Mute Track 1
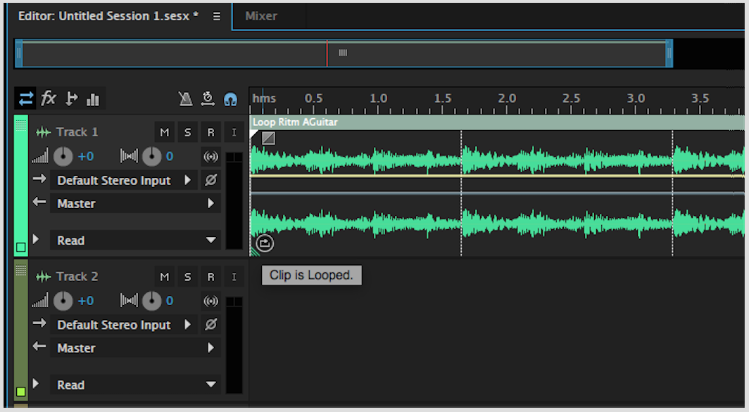Screen dimensions: 749x412 (164, 133)
